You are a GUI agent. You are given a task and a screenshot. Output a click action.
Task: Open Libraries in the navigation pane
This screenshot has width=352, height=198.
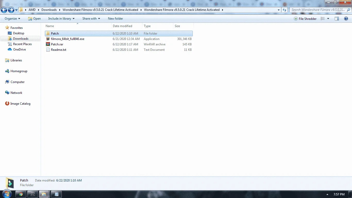[14, 60]
